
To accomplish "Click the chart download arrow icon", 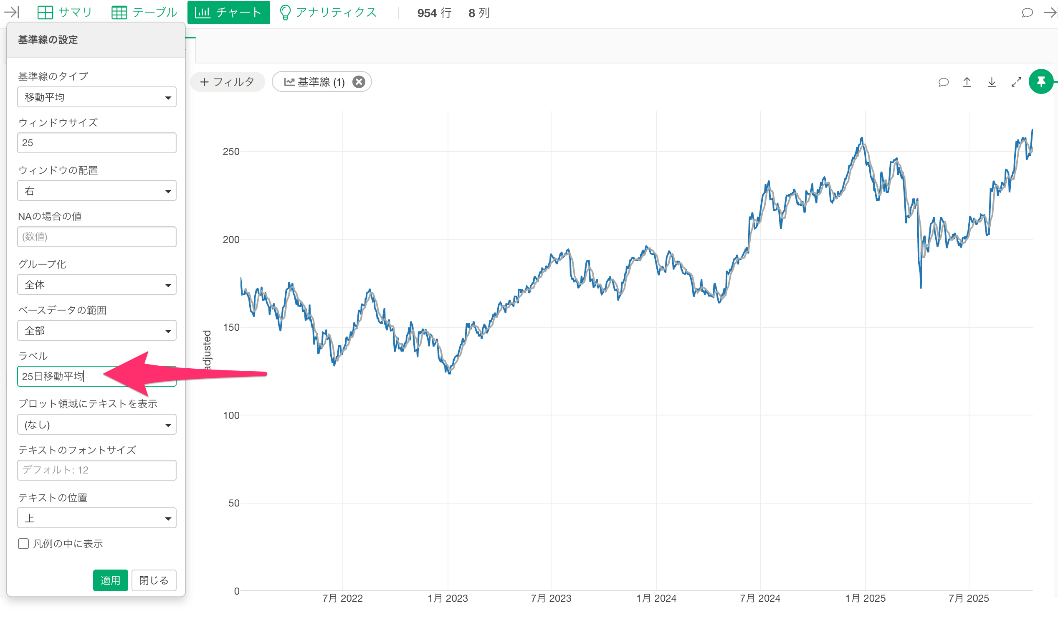I will 991,82.
